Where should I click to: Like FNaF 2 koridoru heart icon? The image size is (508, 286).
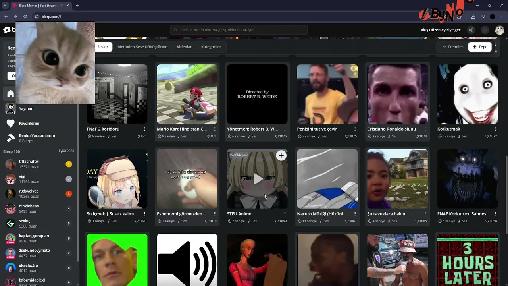139,136
